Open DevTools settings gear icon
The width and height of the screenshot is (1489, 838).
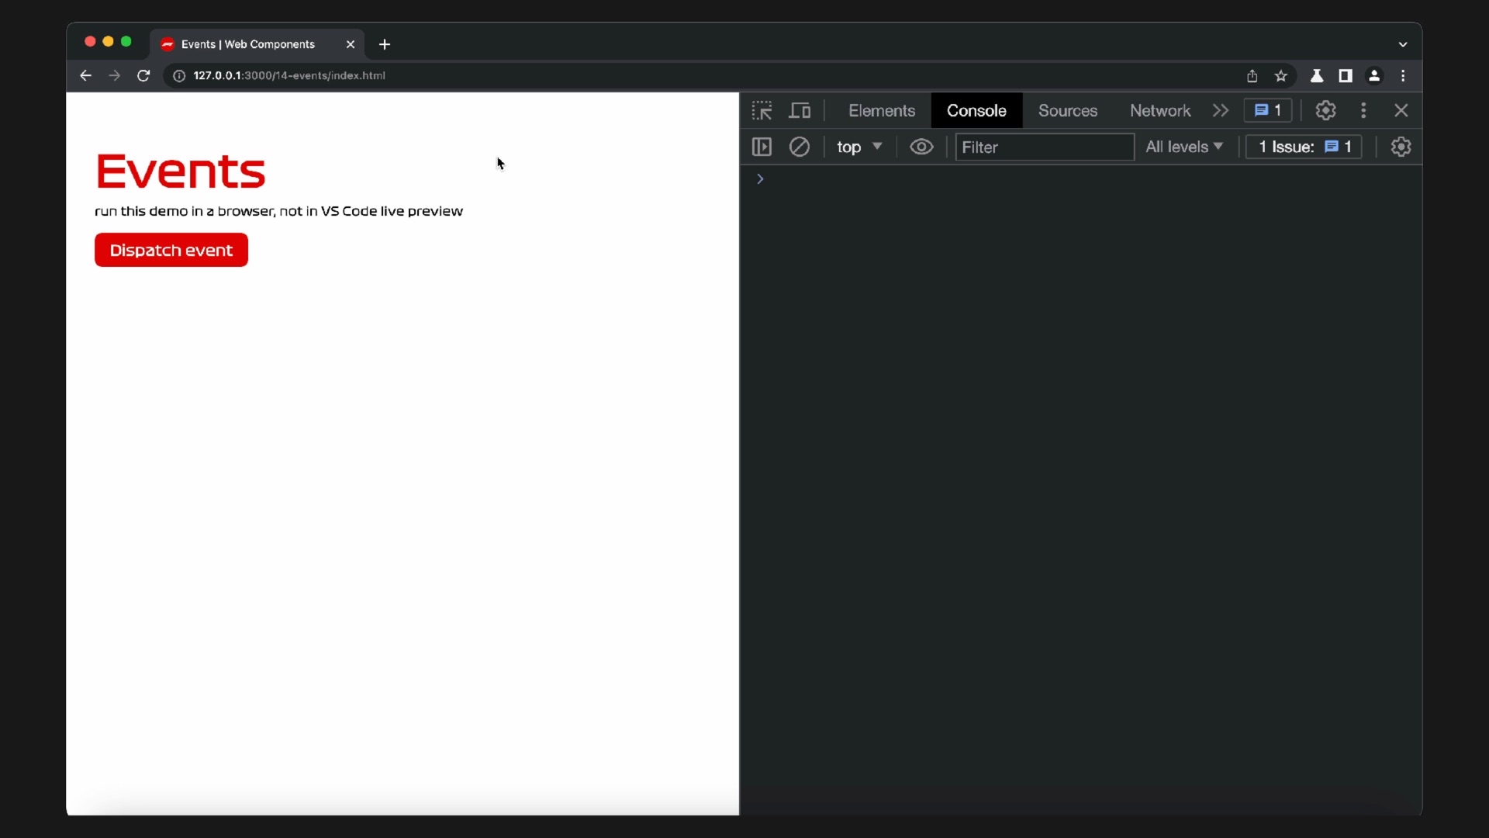[x=1325, y=111]
